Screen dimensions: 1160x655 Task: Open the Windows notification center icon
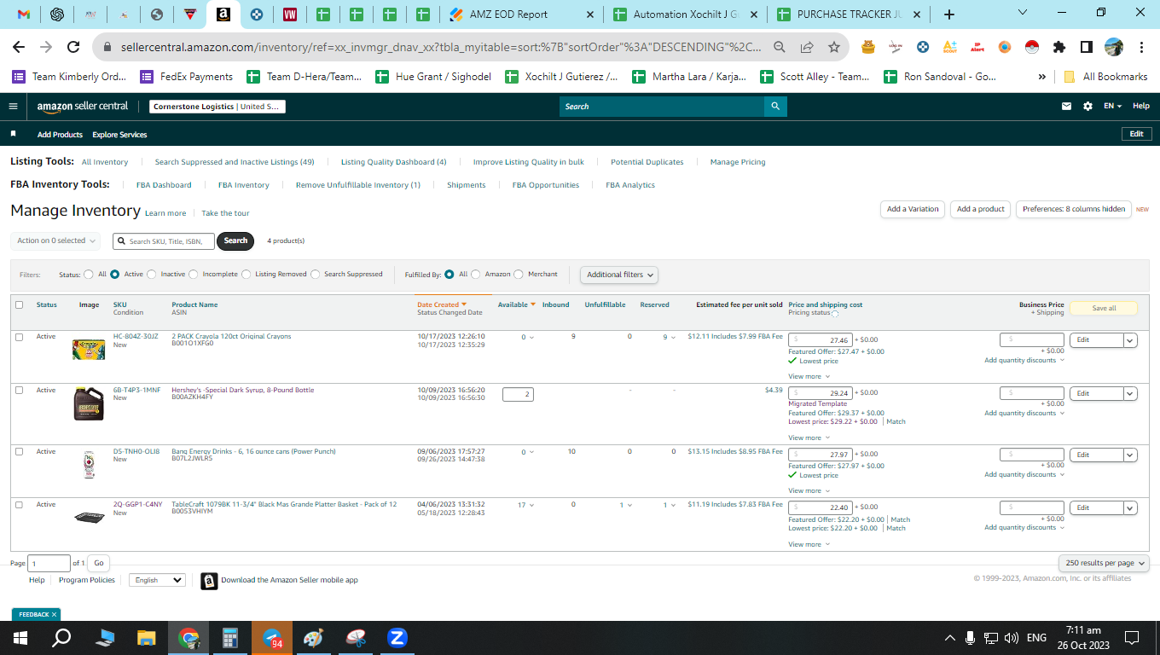pyautogui.click(x=1132, y=638)
